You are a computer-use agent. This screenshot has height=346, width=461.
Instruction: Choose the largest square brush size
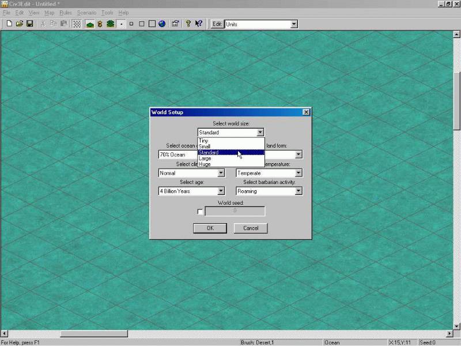(x=152, y=24)
